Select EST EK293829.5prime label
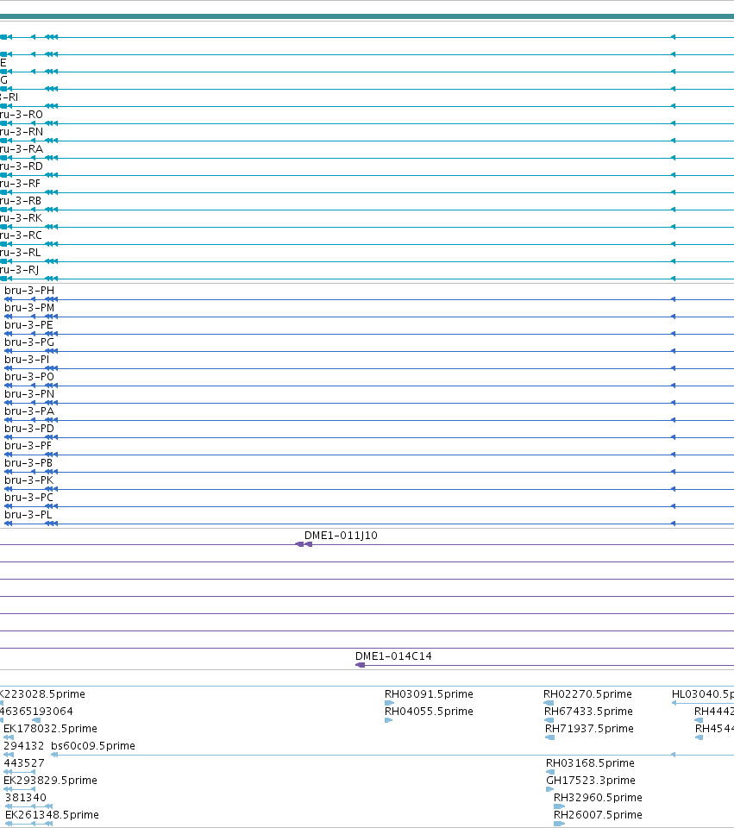 coord(50,781)
